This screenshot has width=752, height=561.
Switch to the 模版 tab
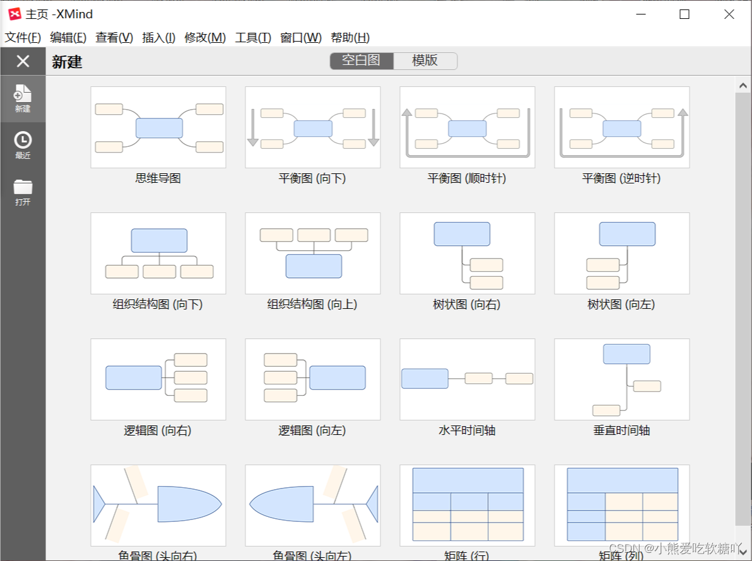425,61
